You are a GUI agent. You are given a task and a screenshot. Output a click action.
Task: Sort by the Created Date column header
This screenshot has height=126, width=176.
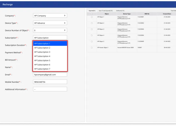click(167, 14)
